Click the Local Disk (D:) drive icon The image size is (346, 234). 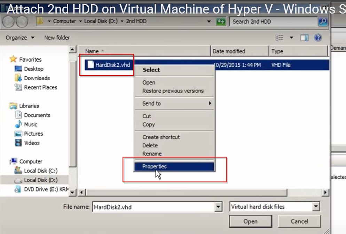tap(18, 181)
